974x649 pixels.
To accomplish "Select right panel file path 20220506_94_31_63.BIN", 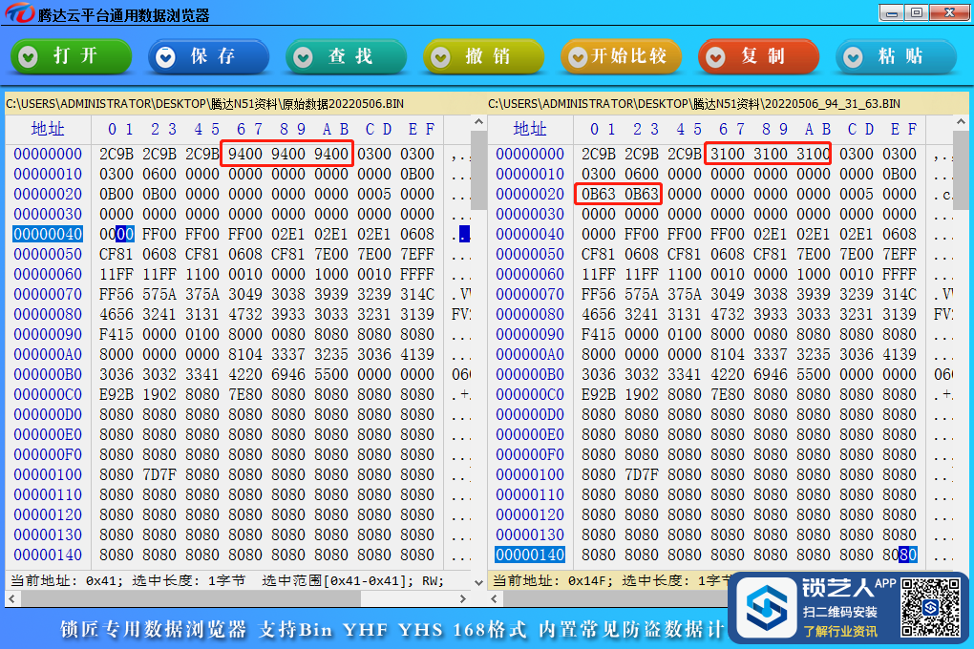I will coord(694,104).
